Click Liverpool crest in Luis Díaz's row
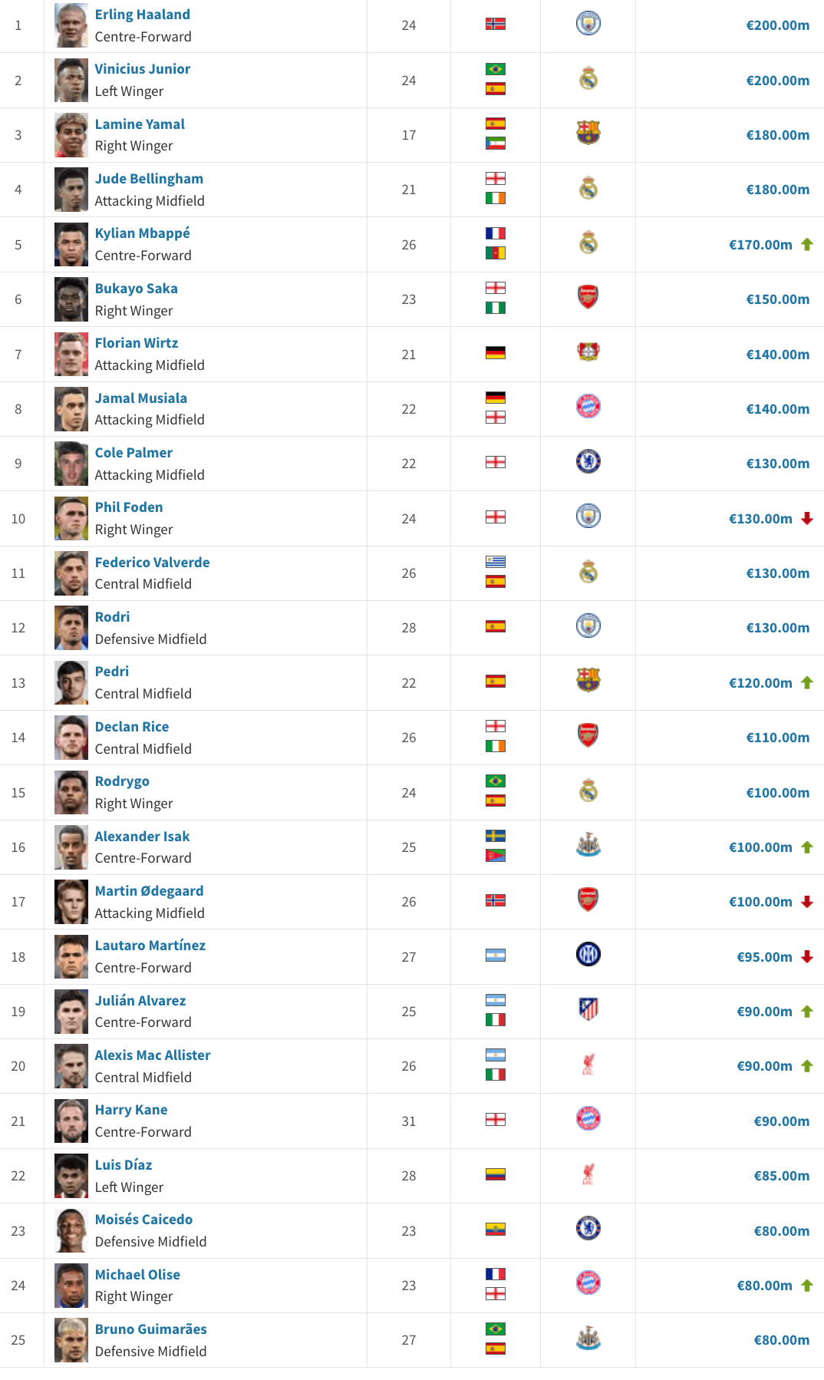Viewport: 824px width, 1380px height. (x=588, y=1174)
